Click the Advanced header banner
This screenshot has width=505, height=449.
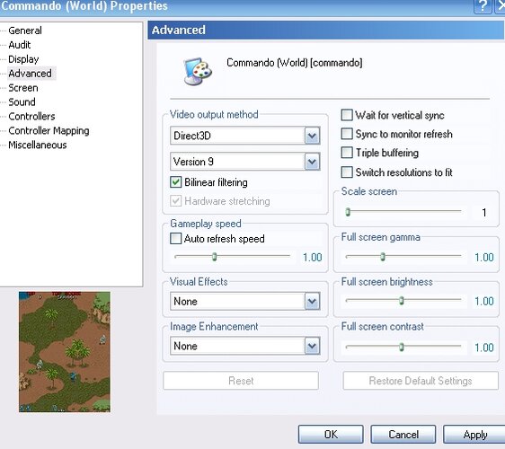pos(326,31)
